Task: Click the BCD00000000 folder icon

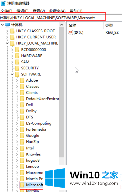Action: click(x=17, y=50)
